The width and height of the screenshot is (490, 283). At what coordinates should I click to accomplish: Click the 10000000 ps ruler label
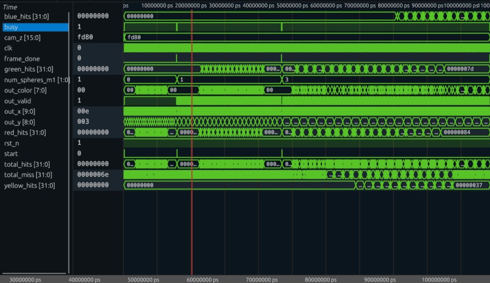pyautogui.click(x=157, y=5)
